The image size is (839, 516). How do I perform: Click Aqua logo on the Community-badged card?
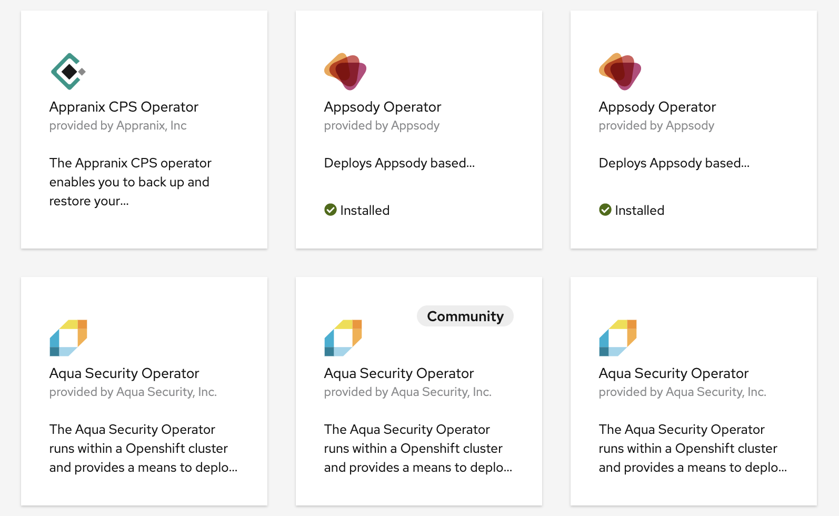(343, 338)
